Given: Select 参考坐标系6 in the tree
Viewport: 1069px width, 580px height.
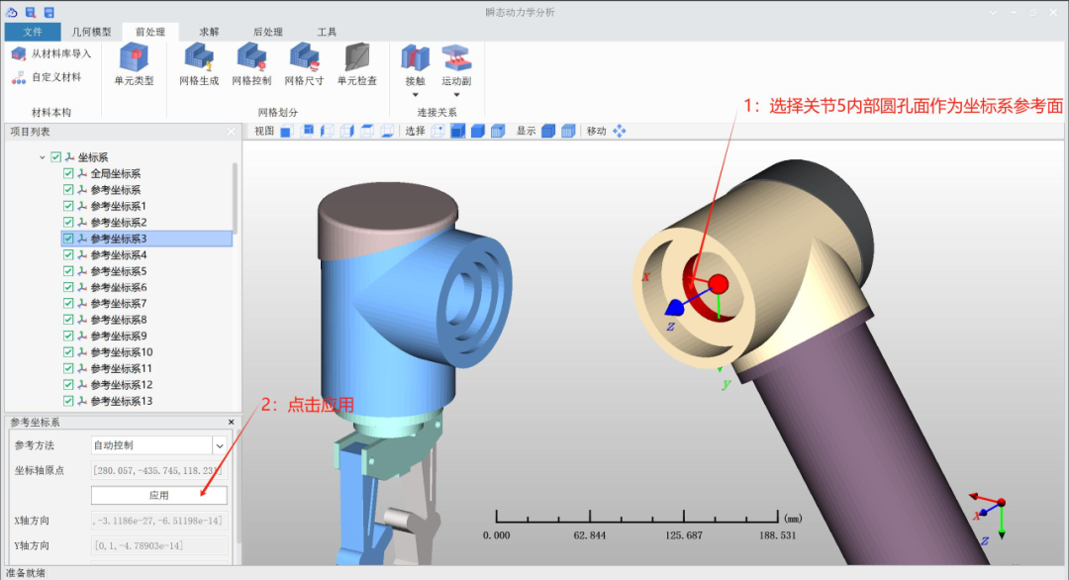Looking at the screenshot, I should coord(119,288).
